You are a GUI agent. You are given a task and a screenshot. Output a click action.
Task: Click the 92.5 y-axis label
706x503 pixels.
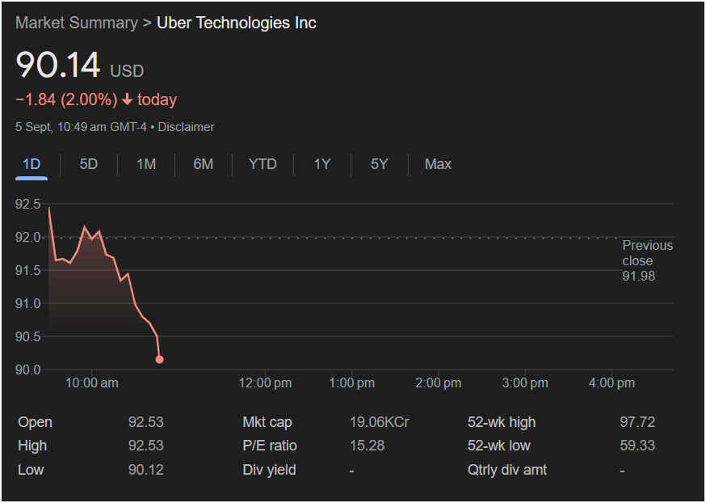pos(28,204)
